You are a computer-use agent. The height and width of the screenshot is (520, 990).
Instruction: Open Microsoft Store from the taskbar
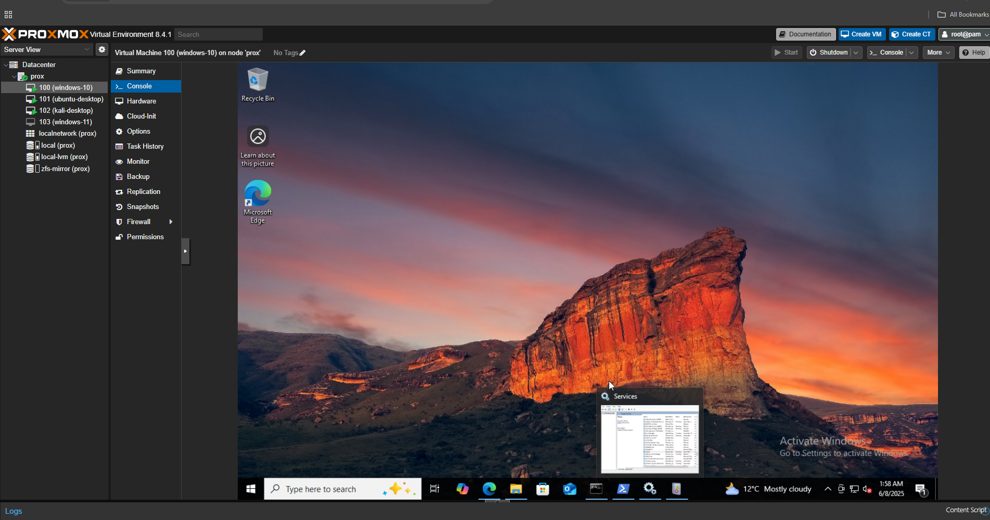pos(543,489)
